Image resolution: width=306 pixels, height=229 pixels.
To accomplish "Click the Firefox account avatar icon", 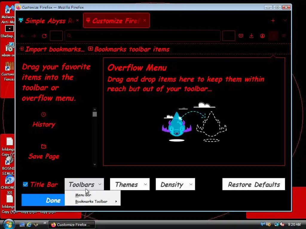I will click(x=262, y=36).
